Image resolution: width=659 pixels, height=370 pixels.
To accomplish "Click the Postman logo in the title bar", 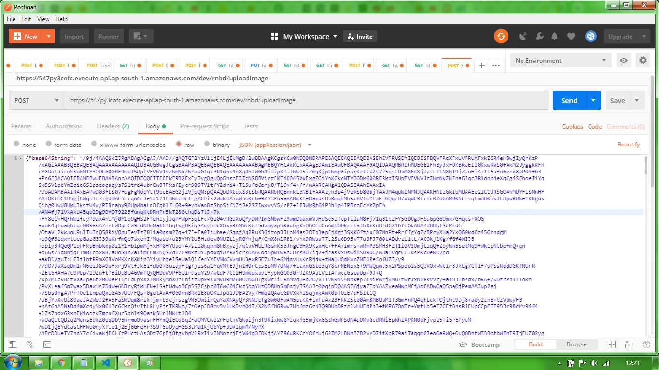I will (7, 7).
